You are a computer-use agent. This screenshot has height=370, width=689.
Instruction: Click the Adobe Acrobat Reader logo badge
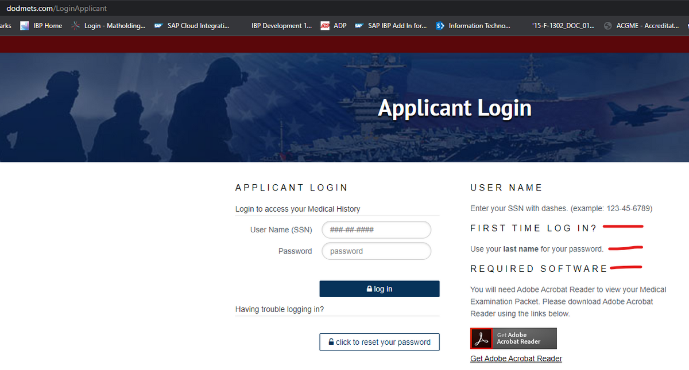[513, 338]
